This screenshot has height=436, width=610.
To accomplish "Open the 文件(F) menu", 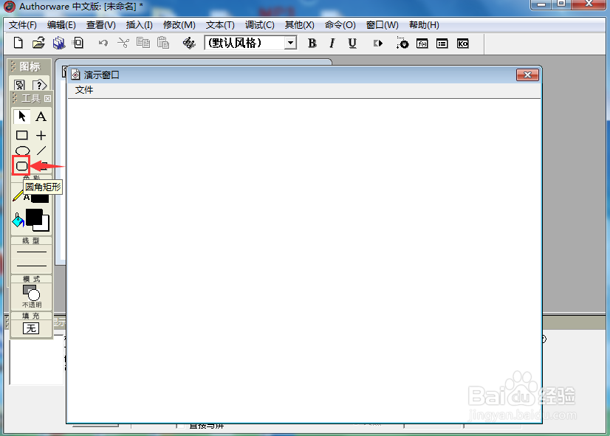I will pyautogui.click(x=23, y=25).
